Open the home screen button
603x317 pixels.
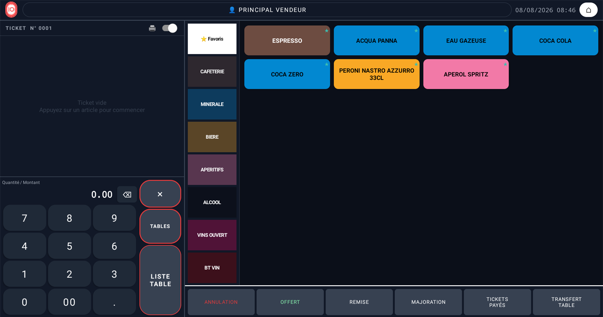(x=588, y=10)
